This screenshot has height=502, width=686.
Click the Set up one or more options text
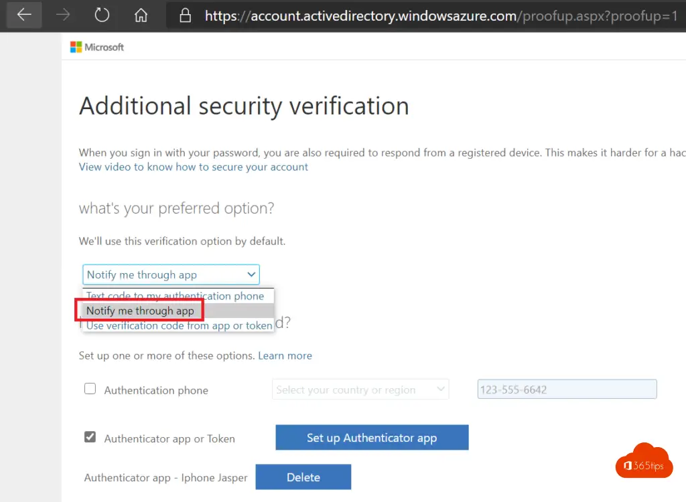point(167,355)
